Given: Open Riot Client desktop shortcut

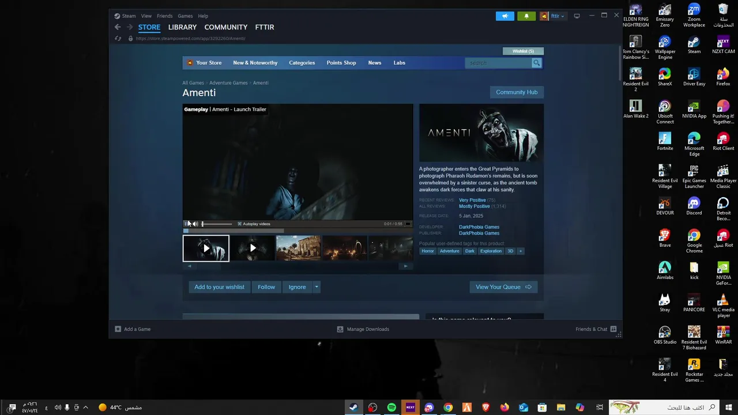Looking at the screenshot, I should pyautogui.click(x=723, y=142).
